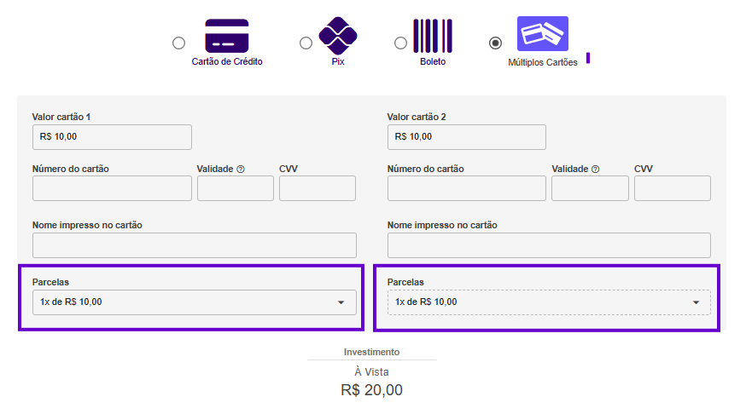Click the Boleto barcode icon
Screen dimensions: 746x414
click(x=433, y=36)
